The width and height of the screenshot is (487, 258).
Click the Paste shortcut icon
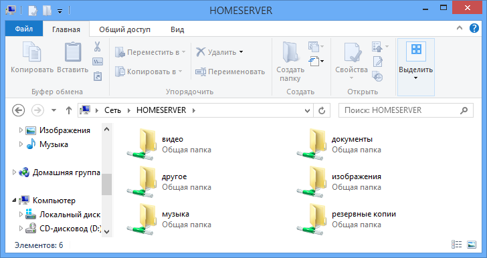click(x=98, y=76)
